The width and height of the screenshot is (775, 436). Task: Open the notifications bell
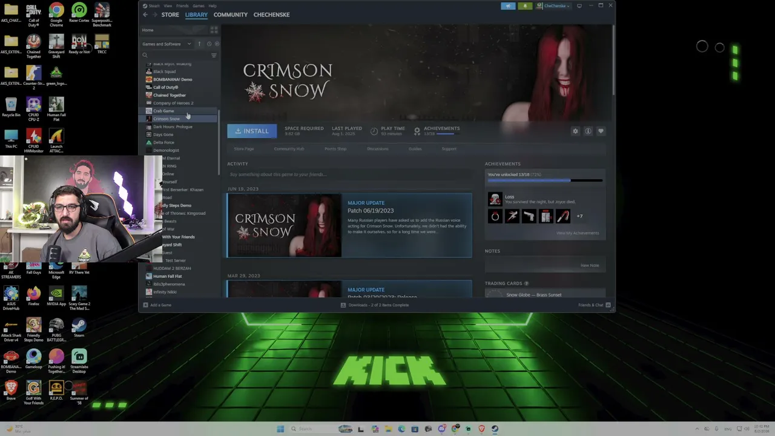point(525,6)
